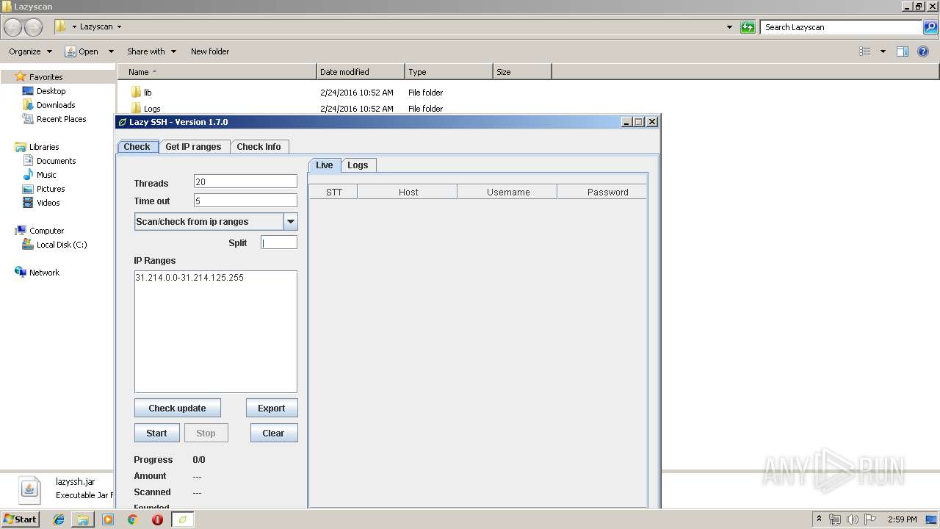940x529 pixels.
Task: Show hidden system tray icons
Action: [820, 519]
